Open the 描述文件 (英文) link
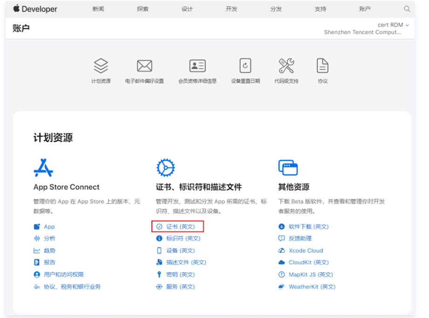The image size is (429, 318). [186, 263]
